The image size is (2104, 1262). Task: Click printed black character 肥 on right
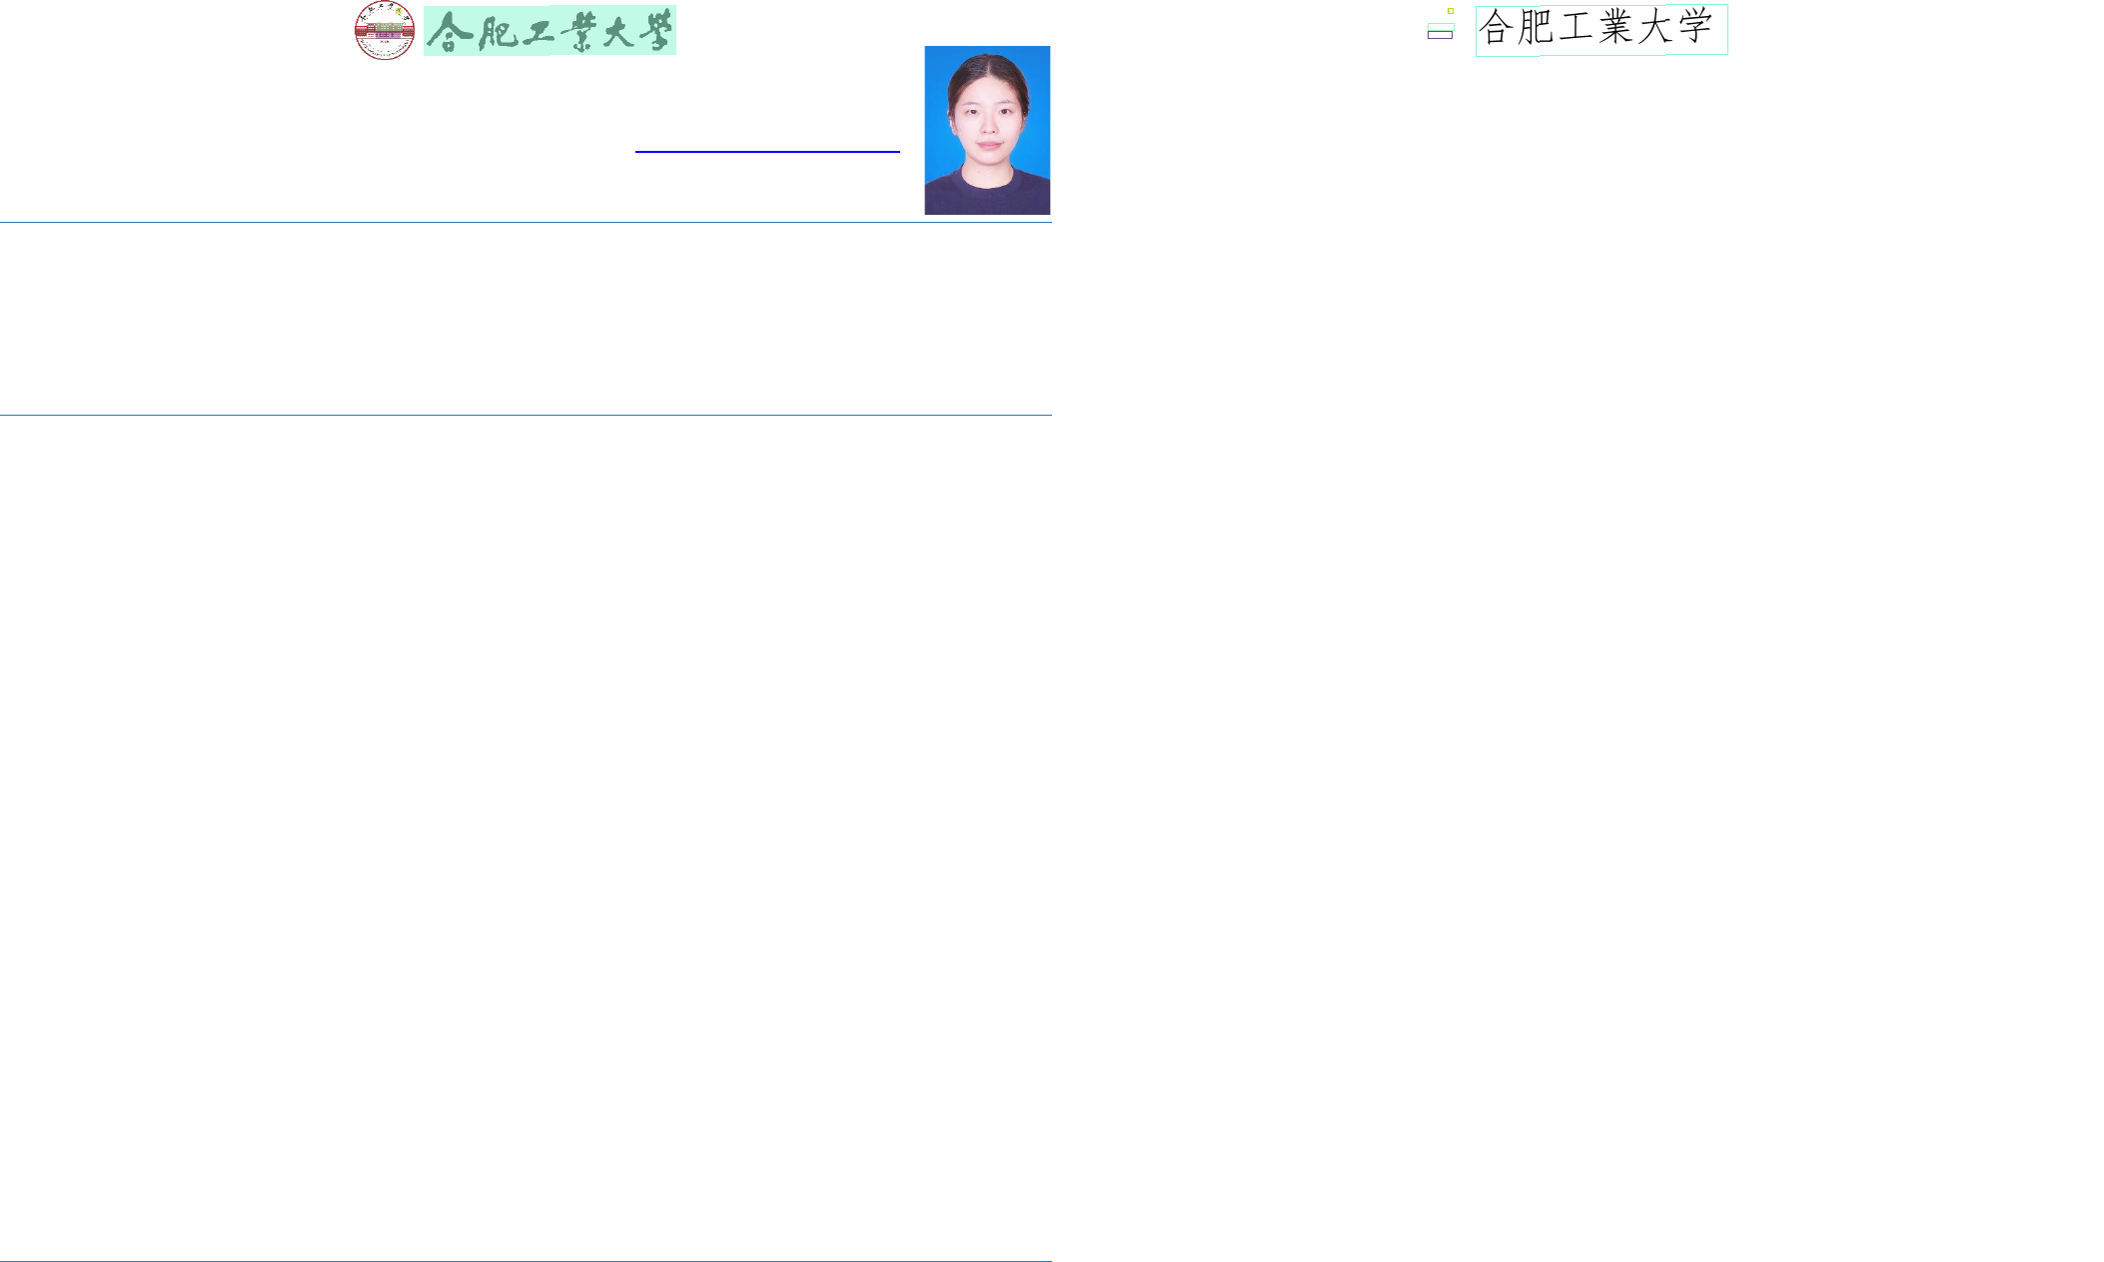point(1536,28)
